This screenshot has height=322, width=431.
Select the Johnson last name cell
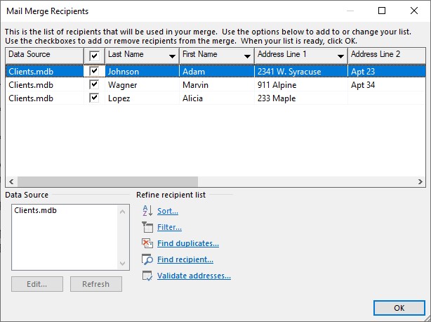[x=142, y=71]
